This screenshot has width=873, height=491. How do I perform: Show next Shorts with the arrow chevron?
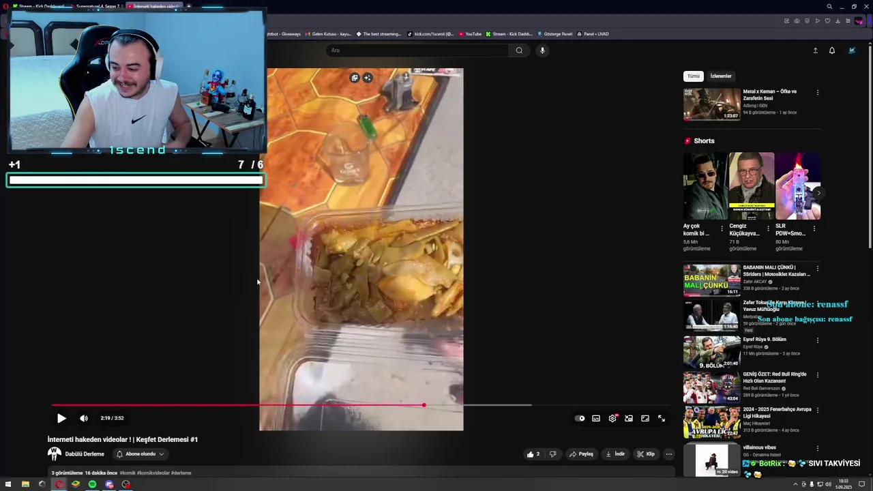point(818,193)
